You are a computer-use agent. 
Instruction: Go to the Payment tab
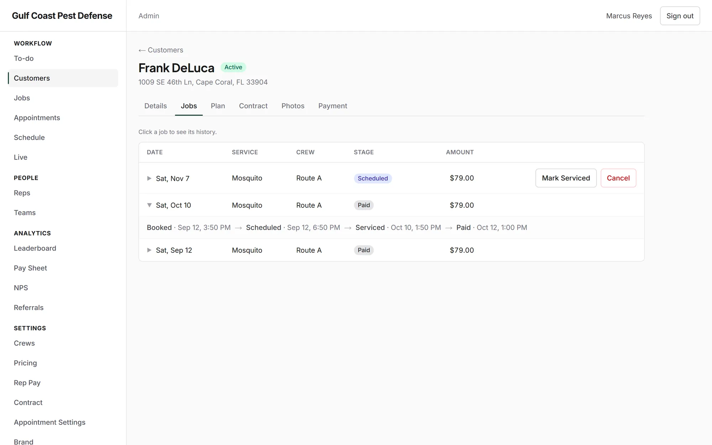click(x=333, y=106)
